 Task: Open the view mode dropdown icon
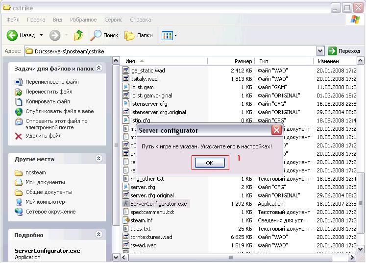[169, 35]
